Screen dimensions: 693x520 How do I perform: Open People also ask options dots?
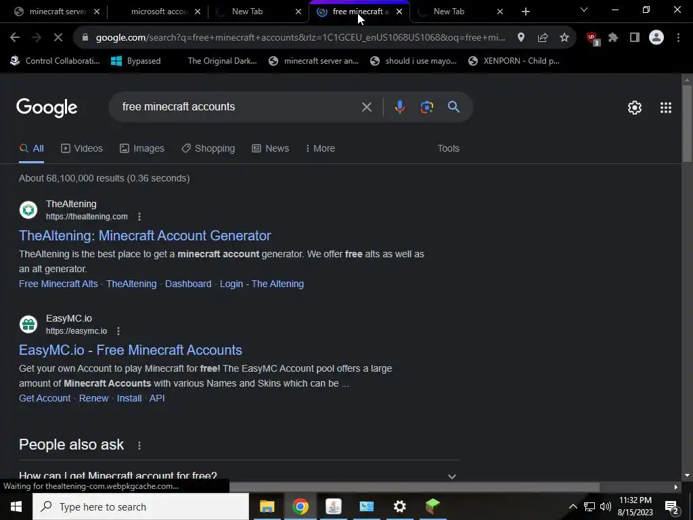pyautogui.click(x=139, y=446)
